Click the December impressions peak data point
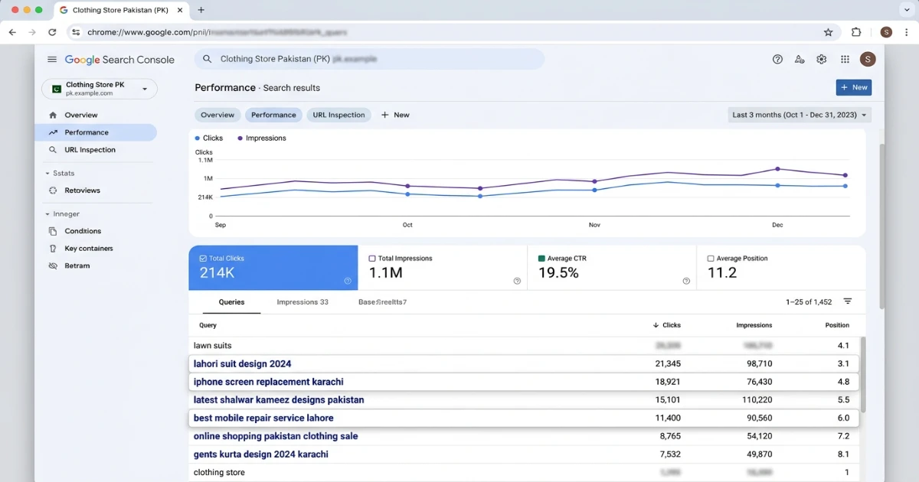This screenshot has width=919, height=482. pos(777,168)
